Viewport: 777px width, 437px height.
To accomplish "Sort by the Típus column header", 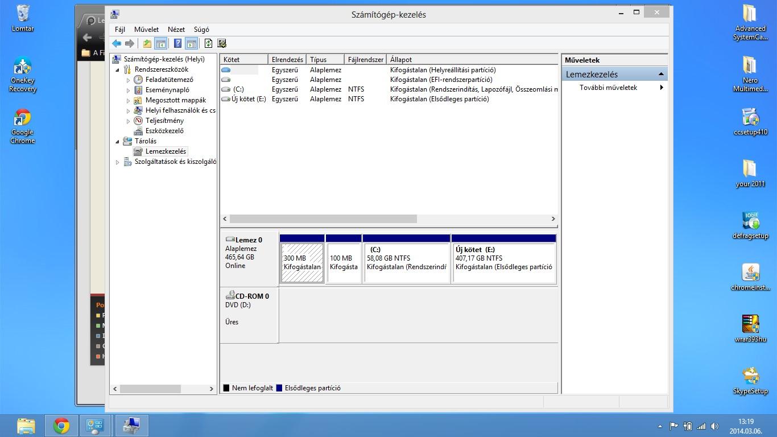I will 325,59.
